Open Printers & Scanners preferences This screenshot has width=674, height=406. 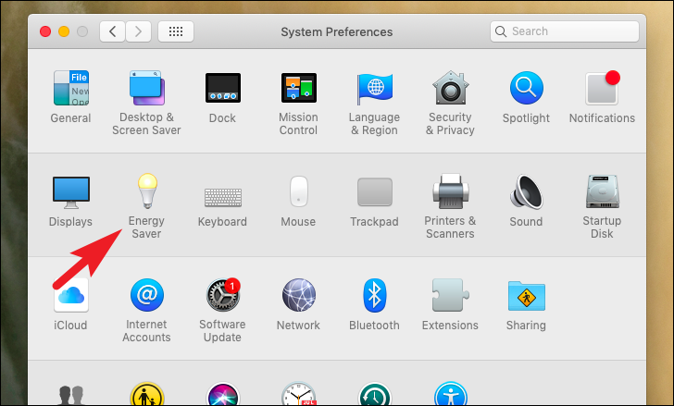(x=450, y=191)
